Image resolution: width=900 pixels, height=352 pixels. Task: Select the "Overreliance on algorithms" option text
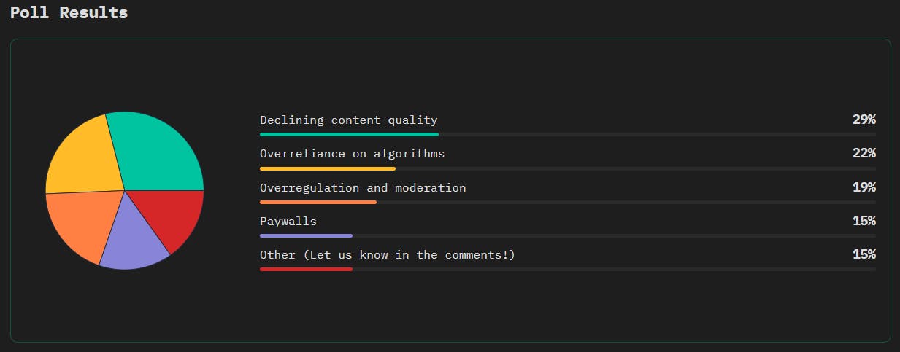pyautogui.click(x=352, y=154)
